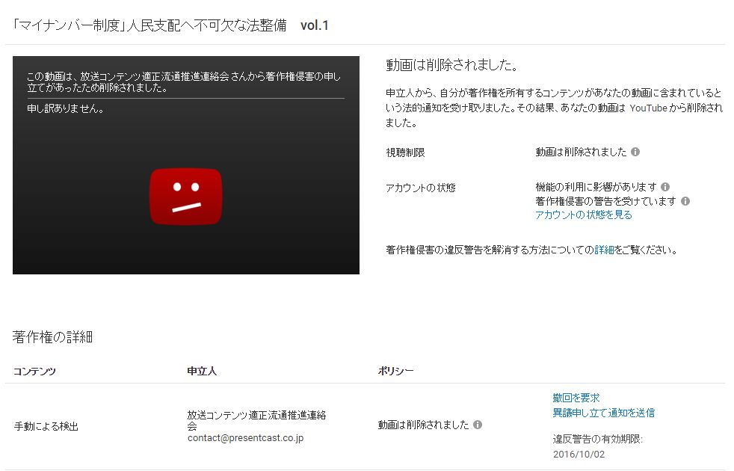The image size is (734, 471).
Task: Click info icon next to 著作権侵害の警告を受けています
Action: tap(685, 201)
